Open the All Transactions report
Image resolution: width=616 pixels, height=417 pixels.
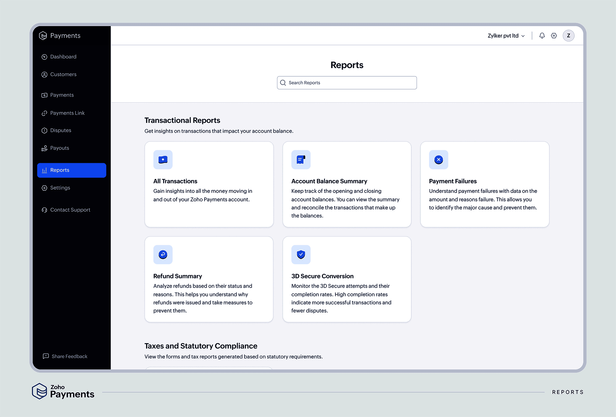click(x=209, y=184)
